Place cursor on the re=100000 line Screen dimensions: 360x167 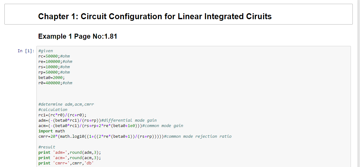click(55, 62)
